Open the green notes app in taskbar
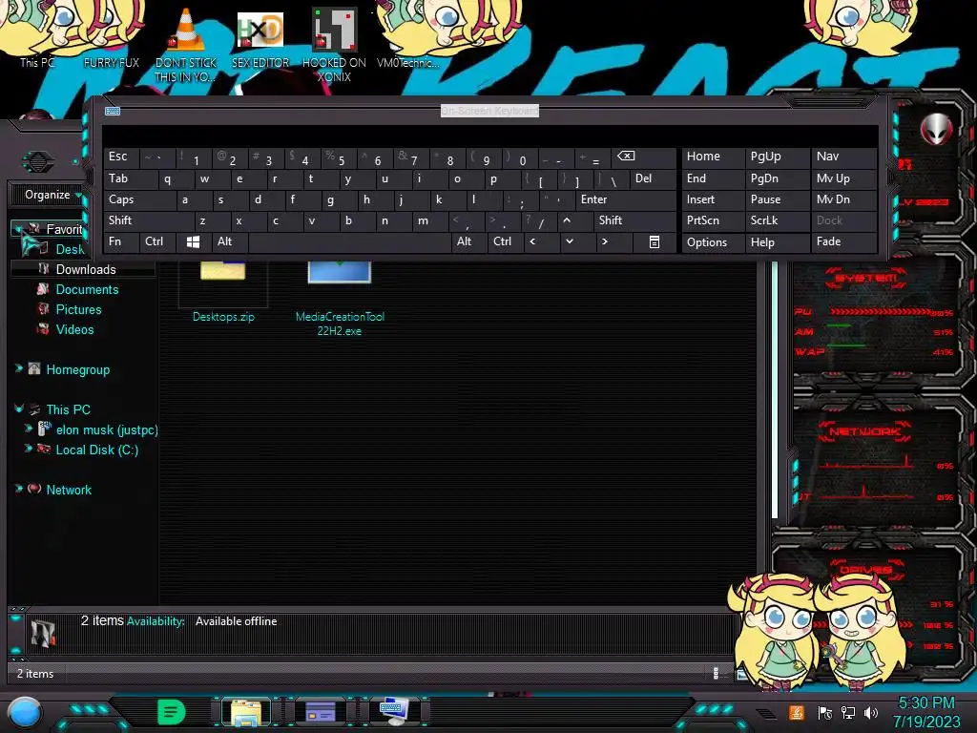Screen dimensions: 977x733 click(x=172, y=712)
